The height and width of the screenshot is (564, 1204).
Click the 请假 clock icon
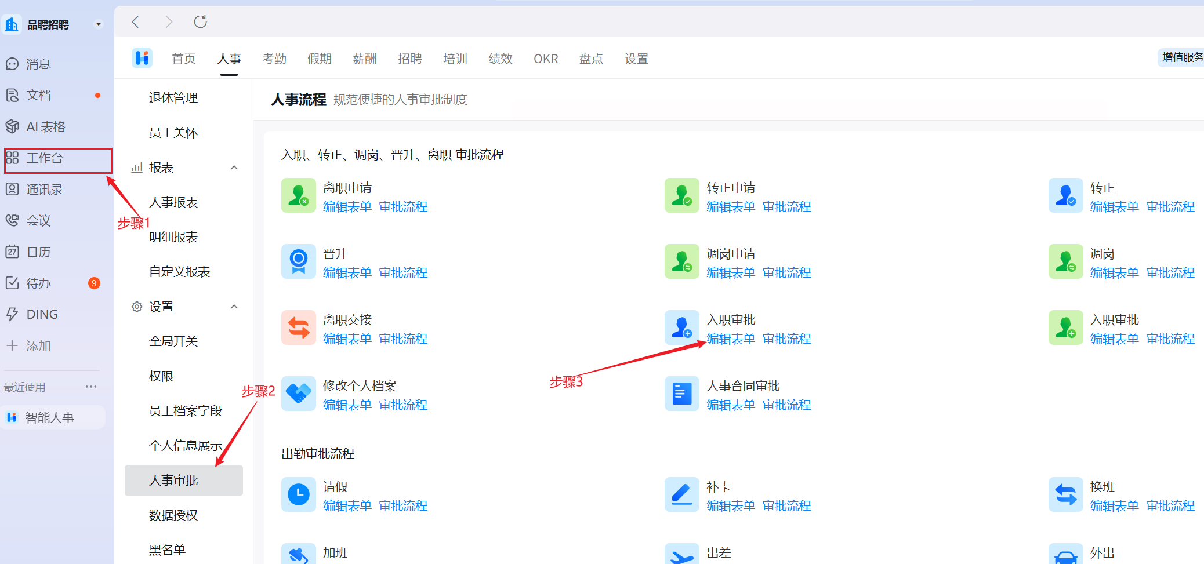pos(298,494)
